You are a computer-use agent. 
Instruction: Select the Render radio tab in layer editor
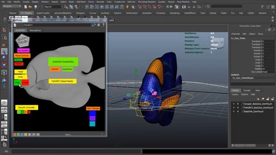(x=247, y=90)
